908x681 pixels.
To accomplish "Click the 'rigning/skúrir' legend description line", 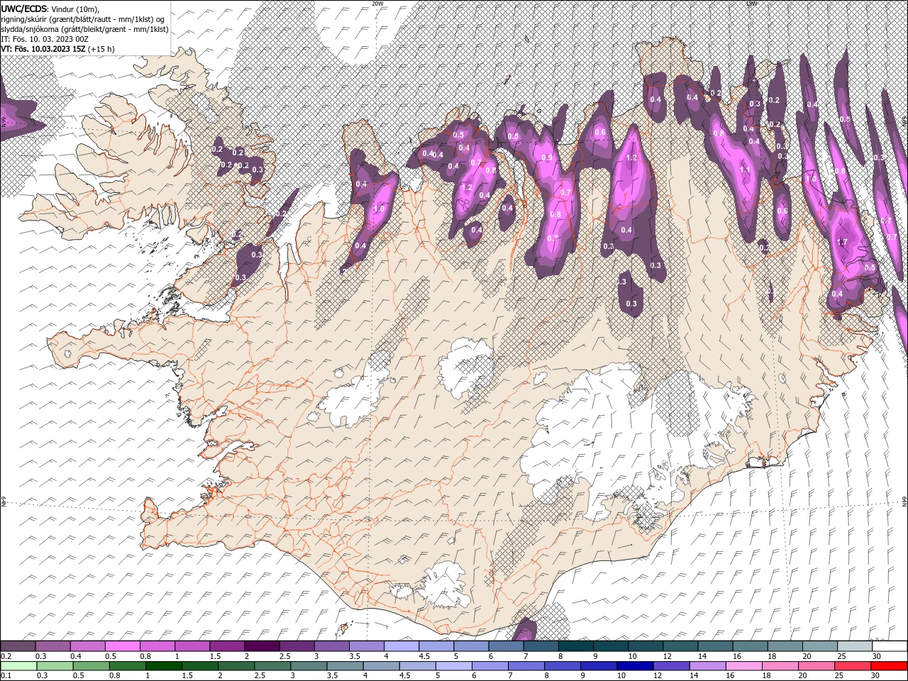I will click(x=82, y=19).
